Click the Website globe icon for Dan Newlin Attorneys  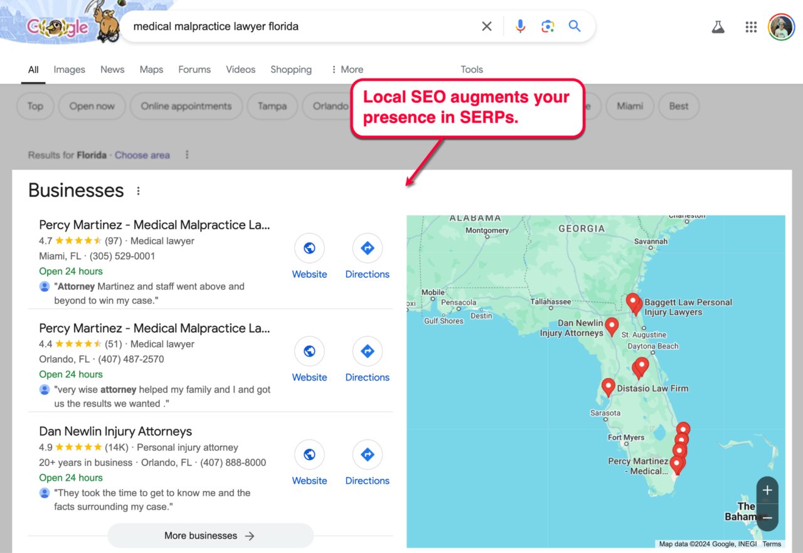309,454
